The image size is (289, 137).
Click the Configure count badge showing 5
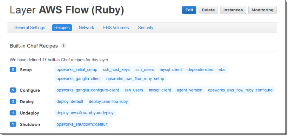[x=13, y=90]
